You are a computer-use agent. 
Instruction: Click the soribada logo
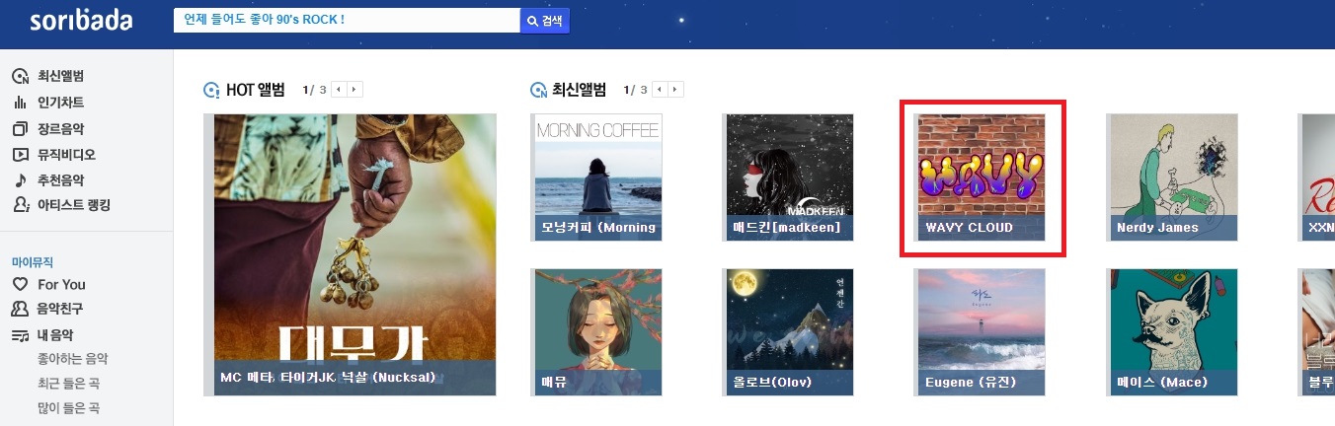[x=80, y=21]
